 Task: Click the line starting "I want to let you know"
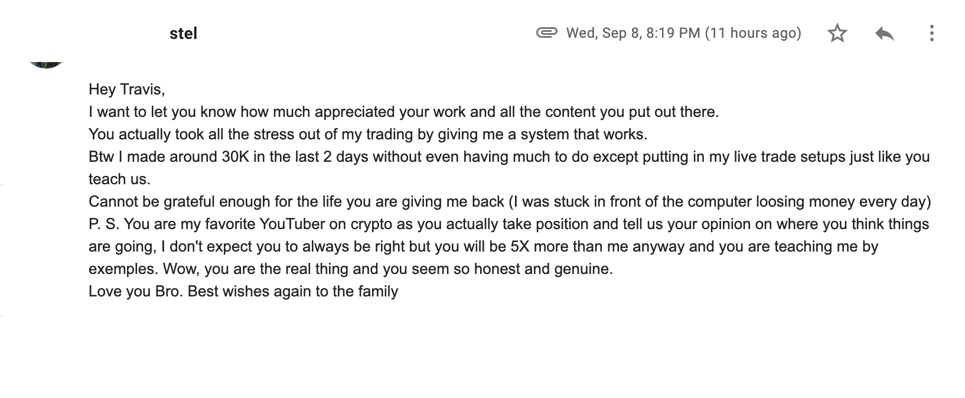click(x=404, y=112)
